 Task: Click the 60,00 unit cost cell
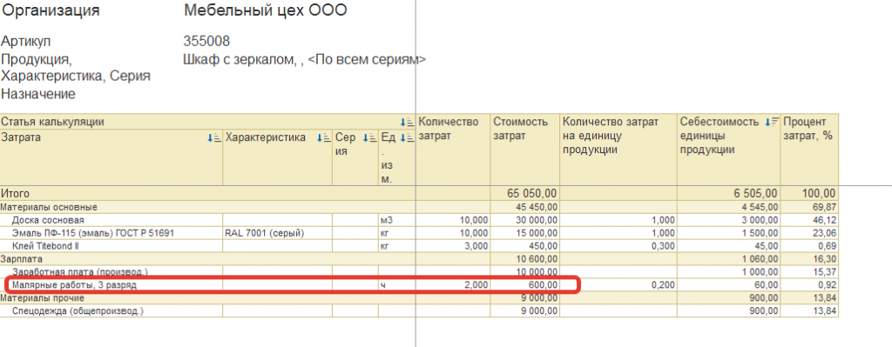(729, 284)
